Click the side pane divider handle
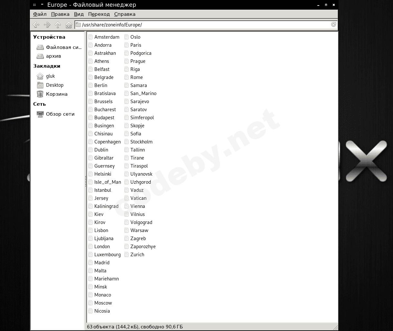This screenshot has width=393, height=331. (86, 181)
